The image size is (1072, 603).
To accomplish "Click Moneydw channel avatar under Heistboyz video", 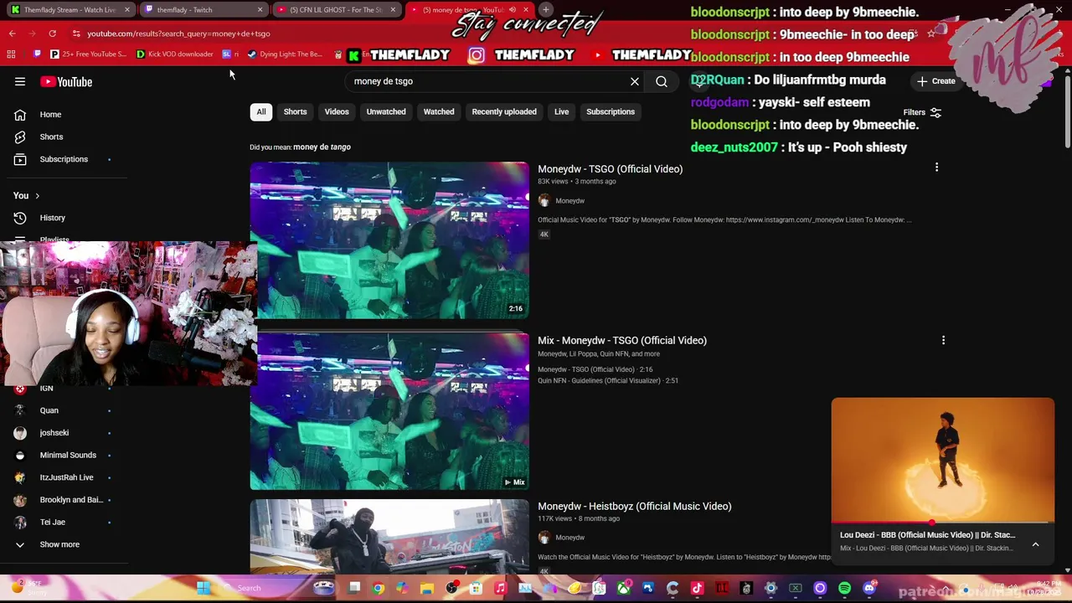I will coord(544,538).
